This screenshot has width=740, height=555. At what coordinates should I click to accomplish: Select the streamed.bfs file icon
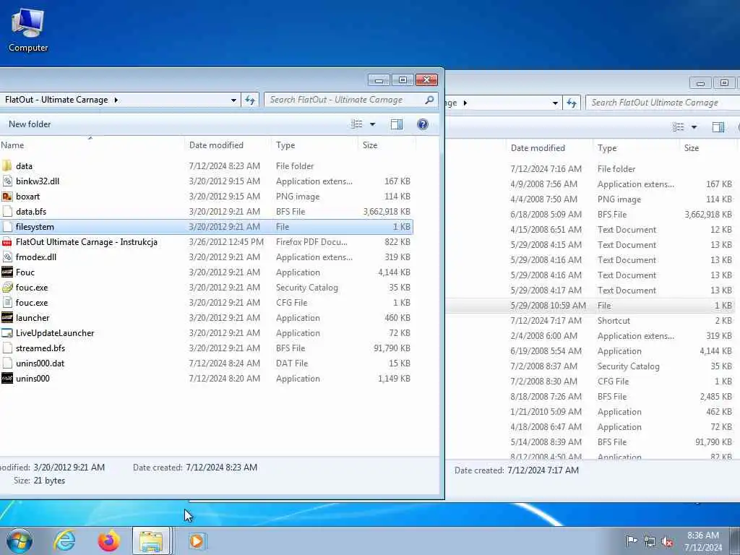7,348
